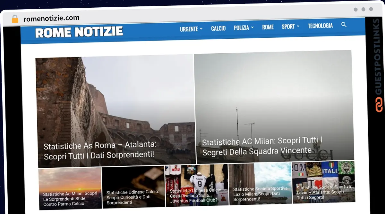Open Udinese Calcio Curiosità e Dati article
Image resolution: width=385 pixels, height=214 pixels.
(x=133, y=197)
